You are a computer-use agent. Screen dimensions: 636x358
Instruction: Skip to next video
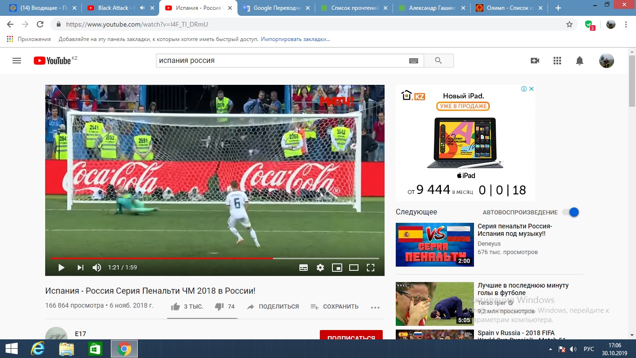81,268
